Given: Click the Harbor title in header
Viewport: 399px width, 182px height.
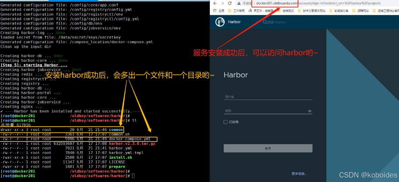Looking at the screenshot, I should [x=234, y=22].
